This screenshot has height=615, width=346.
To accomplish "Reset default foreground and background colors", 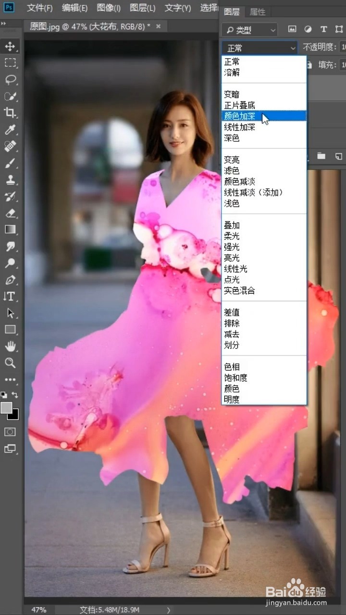I will point(4,394).
